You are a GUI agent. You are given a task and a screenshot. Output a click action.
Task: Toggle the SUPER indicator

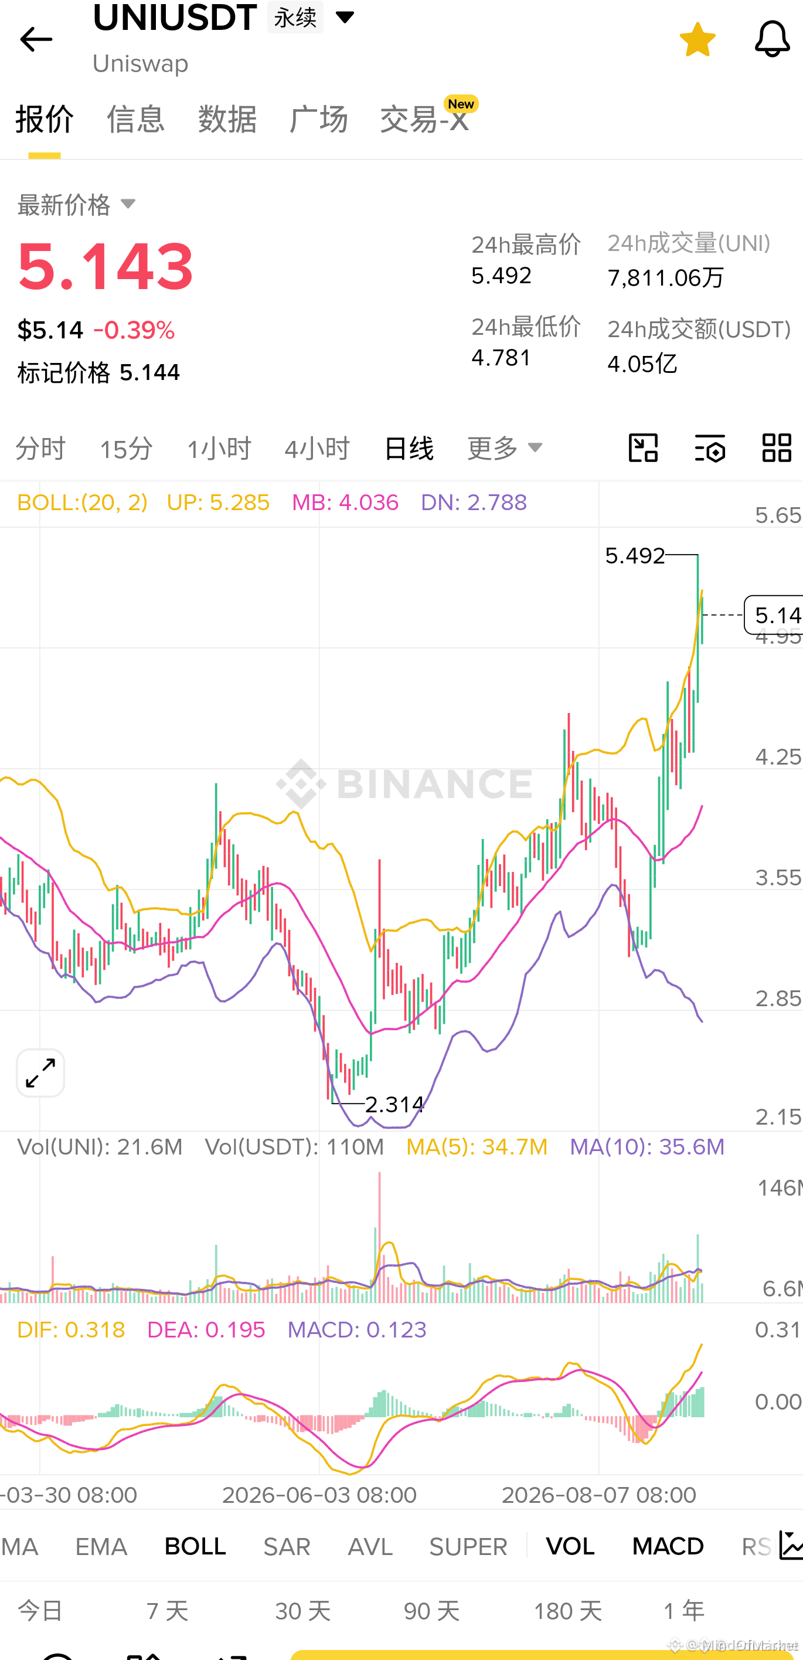(x=468, y=1547)
